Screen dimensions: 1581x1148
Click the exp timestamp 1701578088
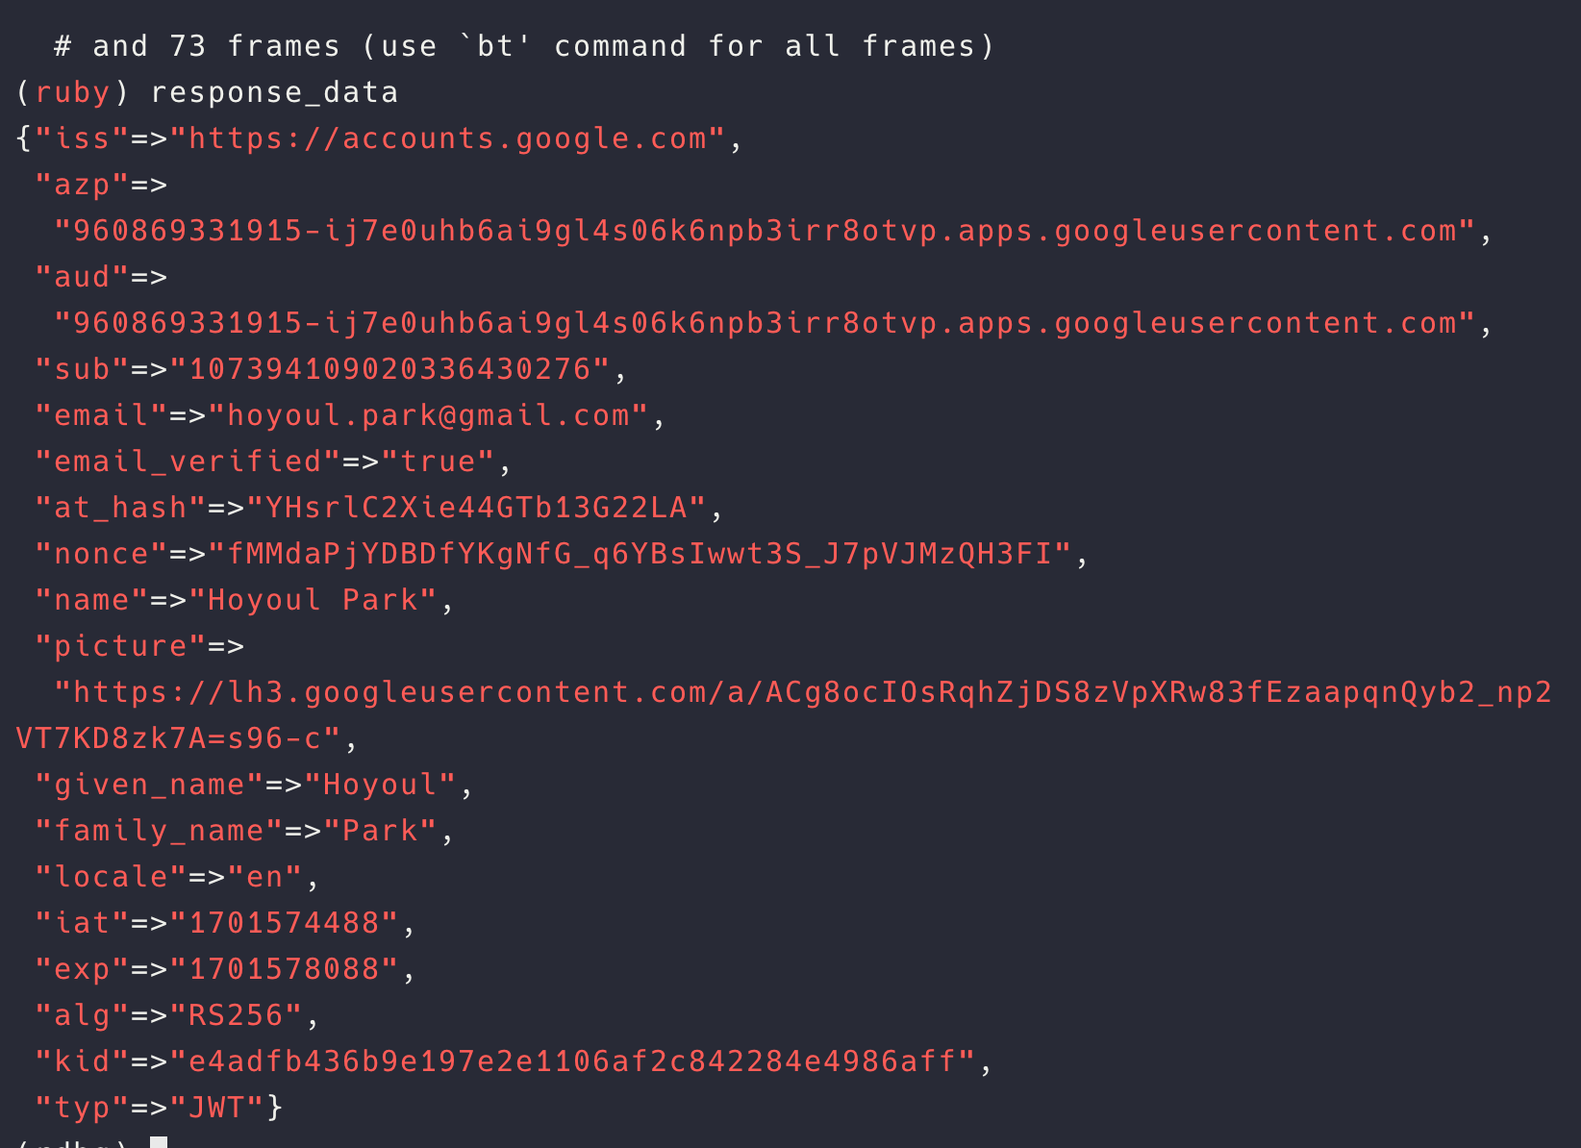click(284, 969)
